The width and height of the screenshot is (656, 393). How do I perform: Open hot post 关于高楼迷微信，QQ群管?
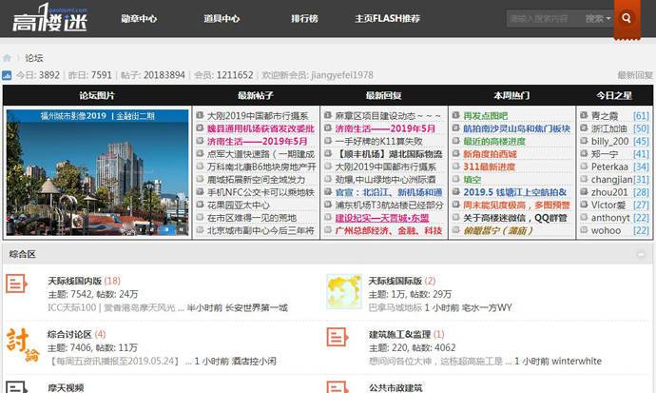tap(515, 218)
